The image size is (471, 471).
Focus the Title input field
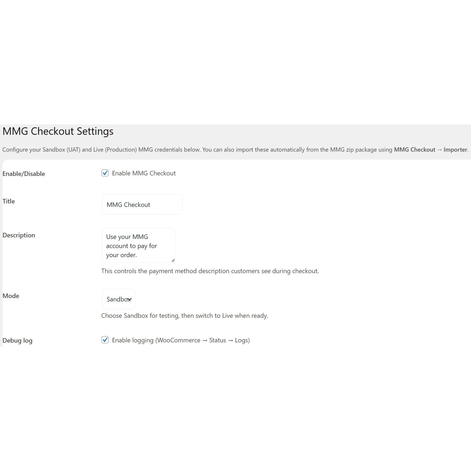click(x=142, y=205)
